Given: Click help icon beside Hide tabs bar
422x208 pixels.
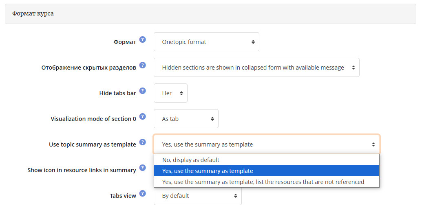Looking at the screenshot, I should pyautogui.click(x=143, y=91).
